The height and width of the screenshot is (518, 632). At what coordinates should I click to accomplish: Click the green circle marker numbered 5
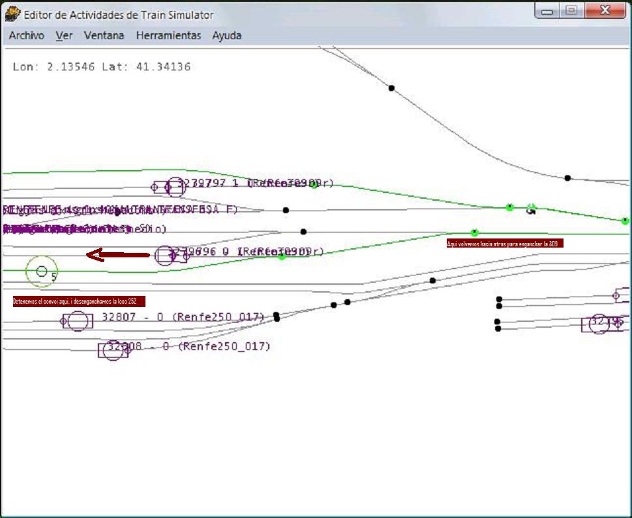tap(42, 271)
